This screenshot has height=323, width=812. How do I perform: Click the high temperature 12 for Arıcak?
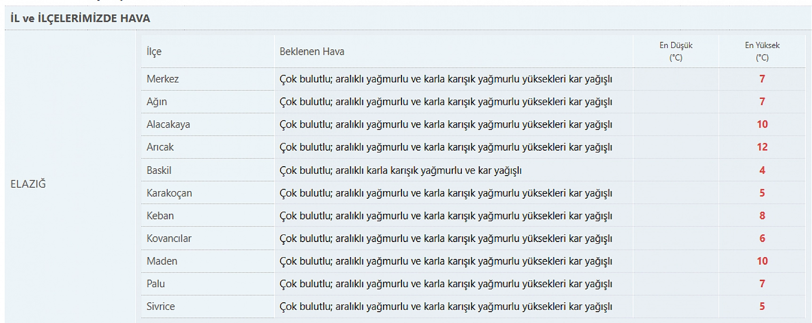(x=762, y=147)
